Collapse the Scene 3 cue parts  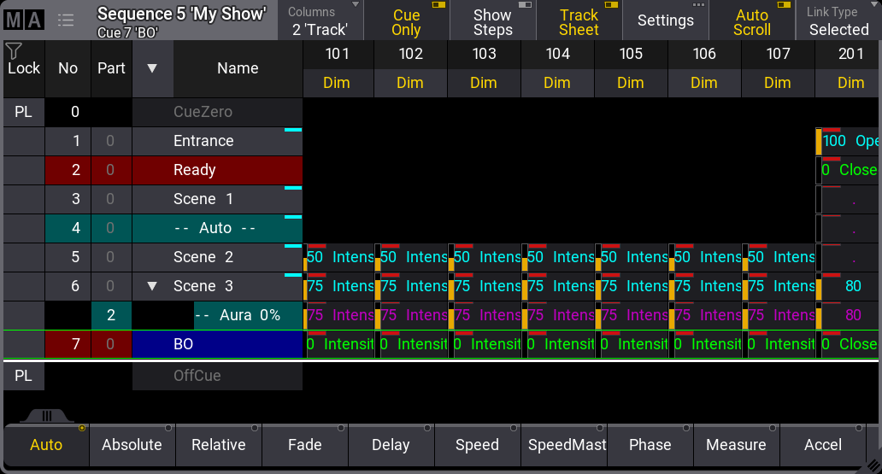coord(153,286)
